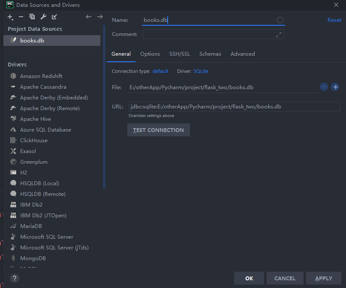Switch to the Options tab
This screenshot has width=346, height=288.
[x=150, y=54]
